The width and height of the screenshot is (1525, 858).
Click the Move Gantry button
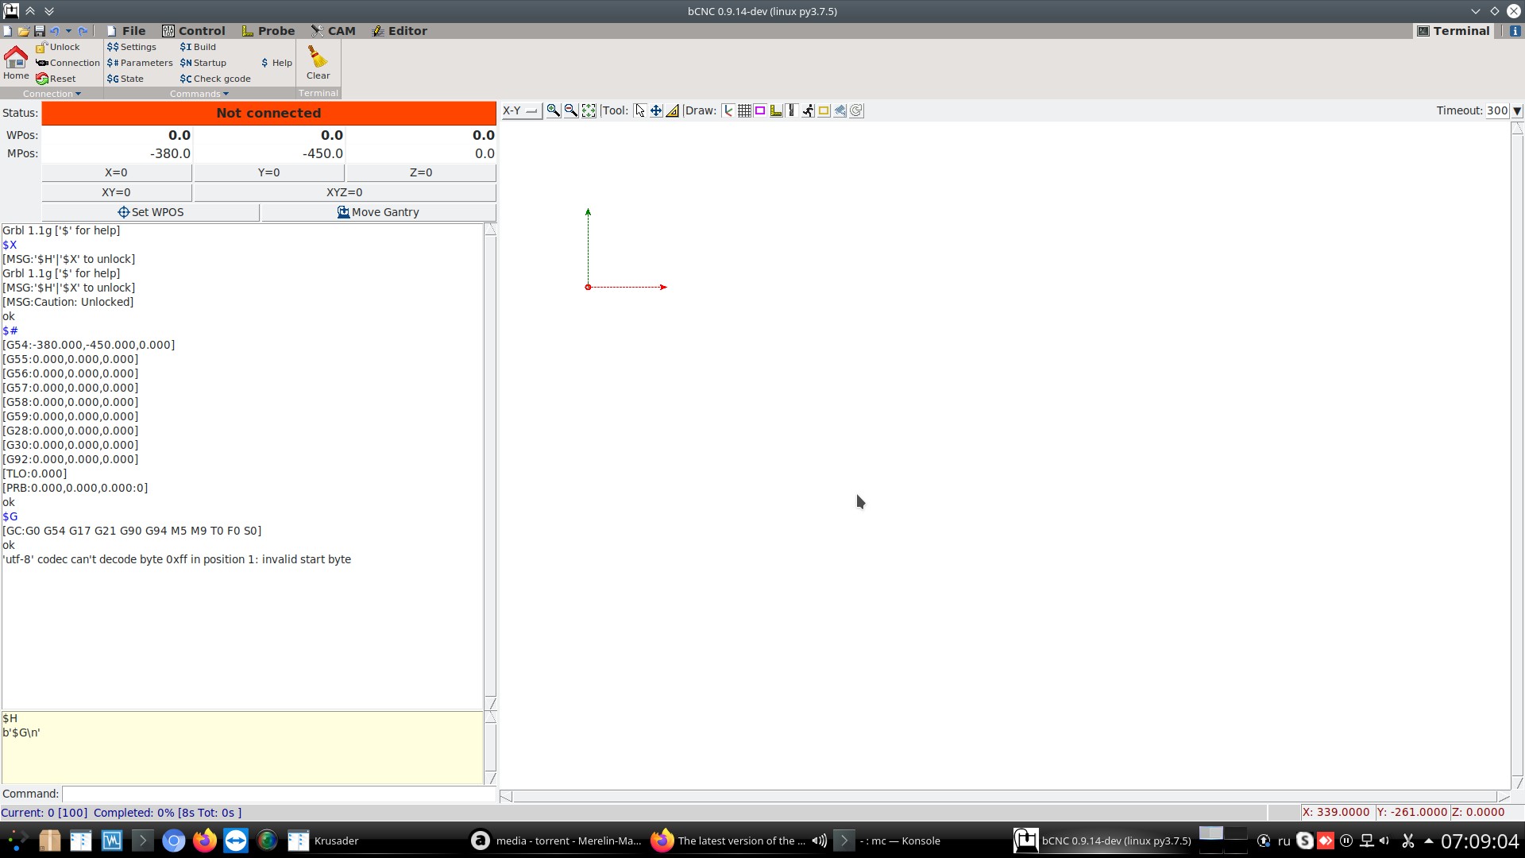(x=378, y=212)
